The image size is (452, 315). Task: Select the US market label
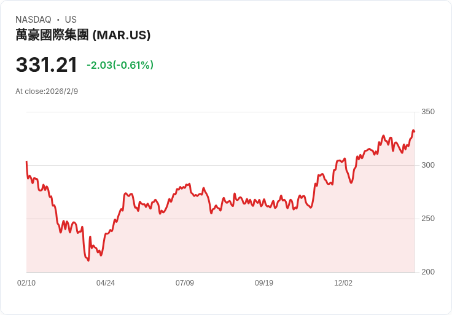tap(71, 20)
